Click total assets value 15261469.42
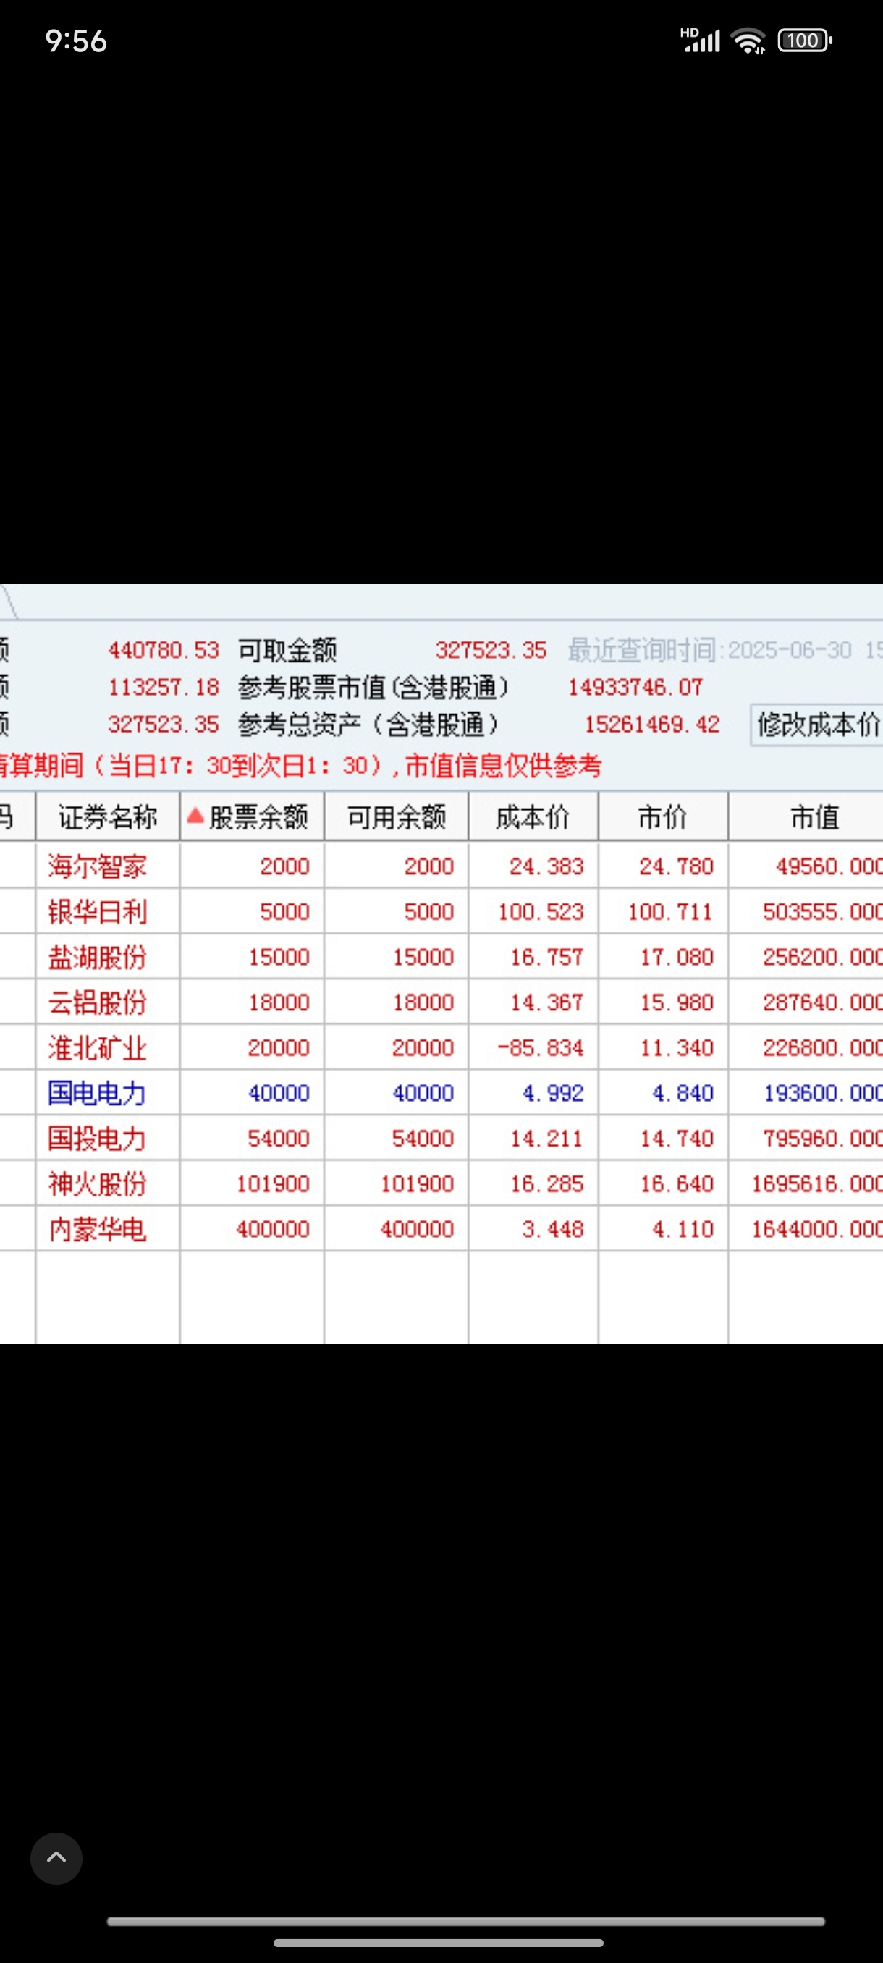The image size is (883, 1963). point(652,724)
